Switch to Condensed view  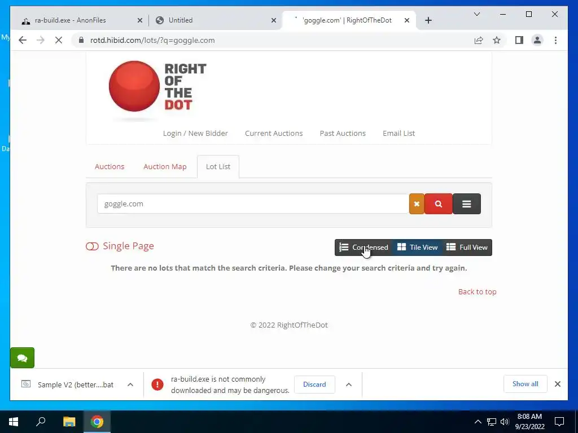pos(364,248)
